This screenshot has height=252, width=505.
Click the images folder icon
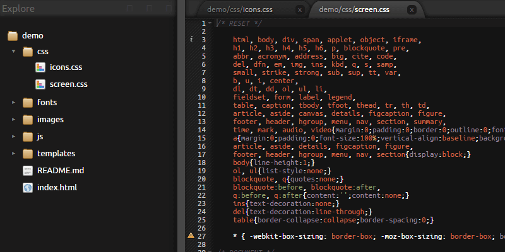28,119
